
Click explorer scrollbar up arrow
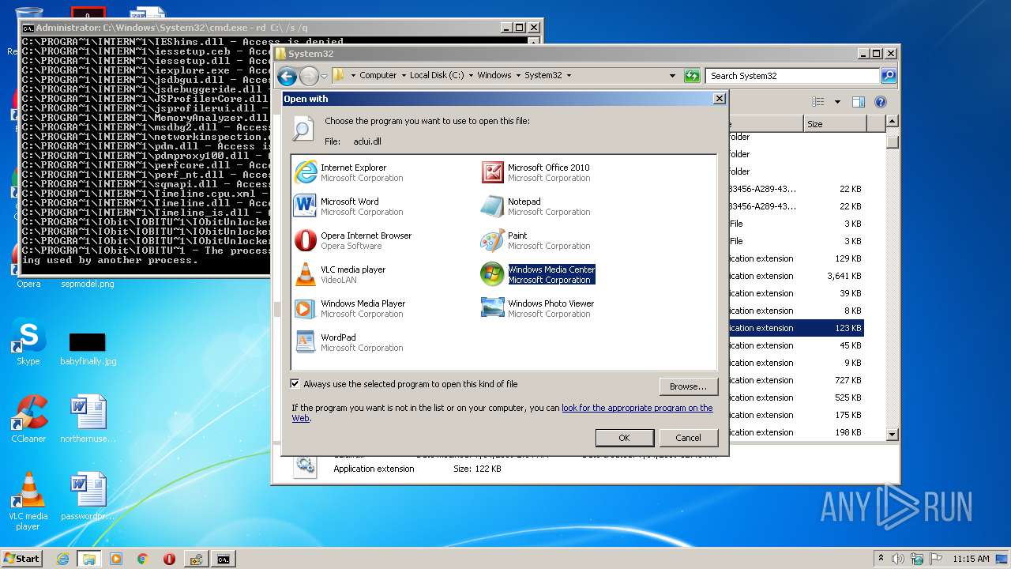click(x=893, y=122)
